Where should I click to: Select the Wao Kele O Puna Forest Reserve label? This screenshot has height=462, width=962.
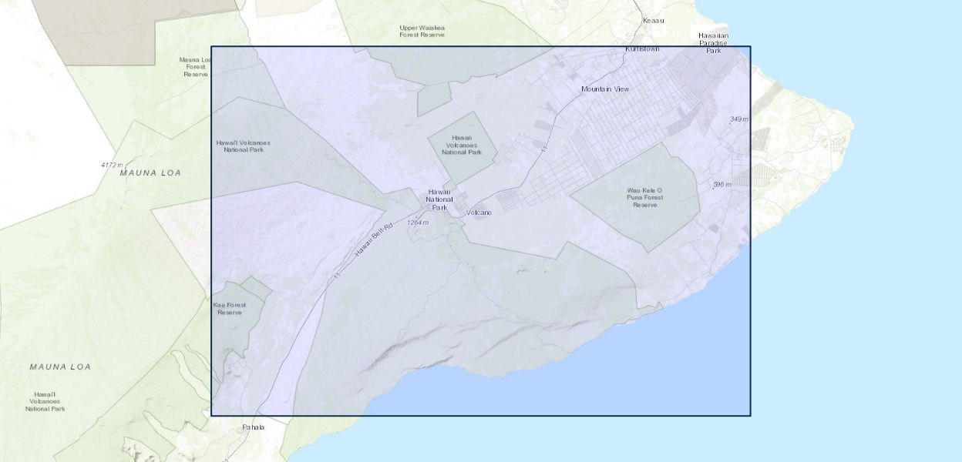644,197
